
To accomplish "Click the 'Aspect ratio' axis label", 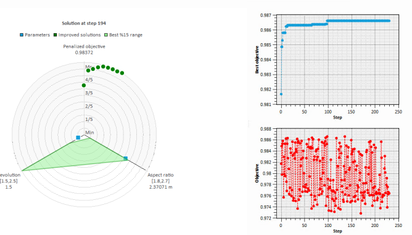I will (x=160, y=175).
